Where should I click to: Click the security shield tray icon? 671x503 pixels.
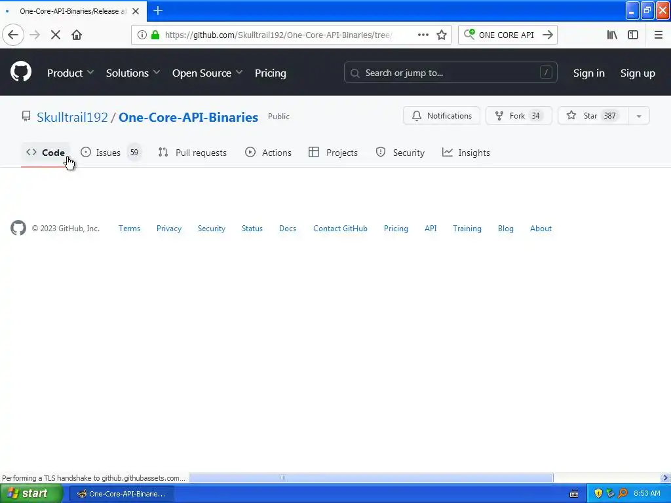pyautogui.click(x=598, y=494)
